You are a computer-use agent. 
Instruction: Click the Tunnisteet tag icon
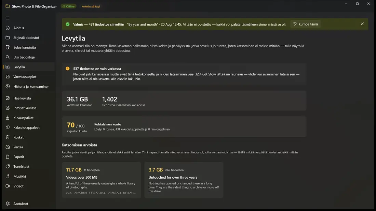[8, 166]
